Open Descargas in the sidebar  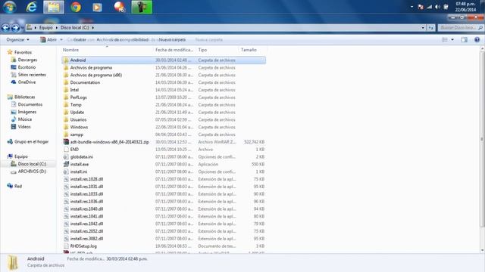click(27, 60)
